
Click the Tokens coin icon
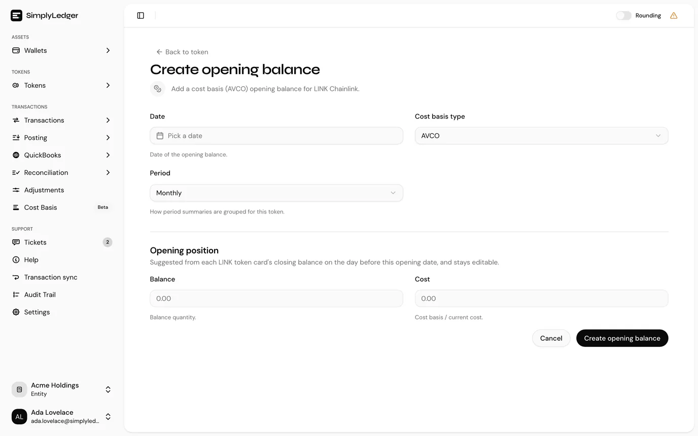pyautogui.click(x=16, y=85)
